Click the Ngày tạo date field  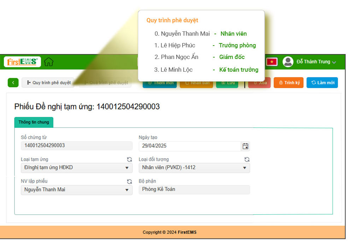tap(190, 146)
